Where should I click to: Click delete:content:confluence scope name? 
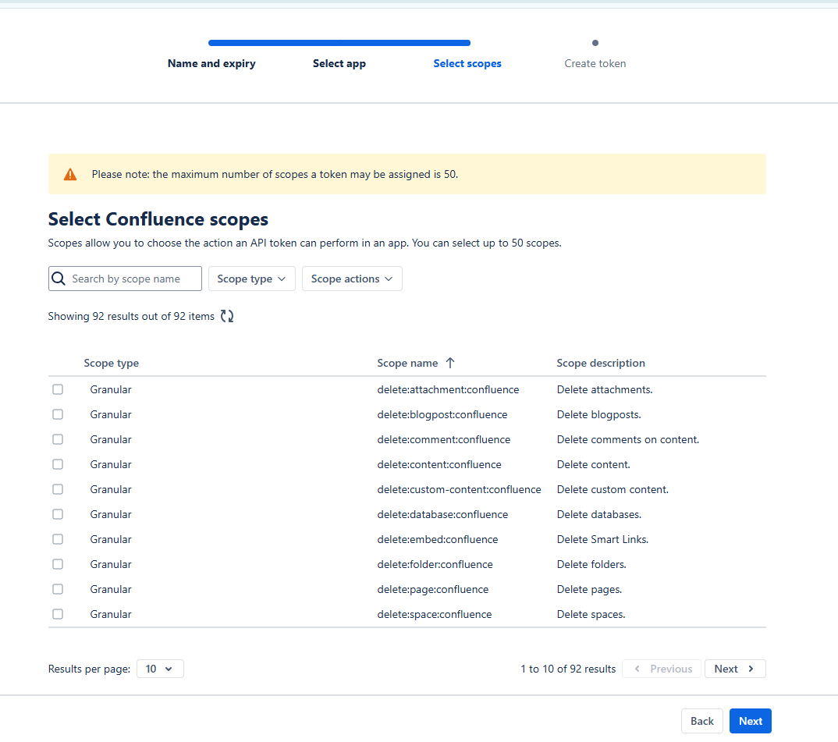tap(439, 464)
